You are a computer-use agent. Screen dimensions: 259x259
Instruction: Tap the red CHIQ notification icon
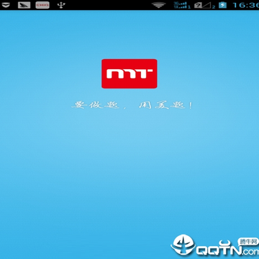pyautogui.click(x=42, y=5)
